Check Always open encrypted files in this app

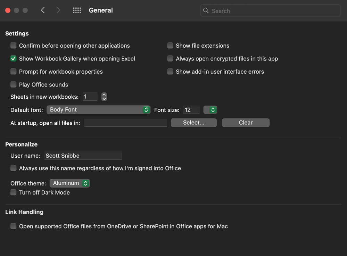170,59
